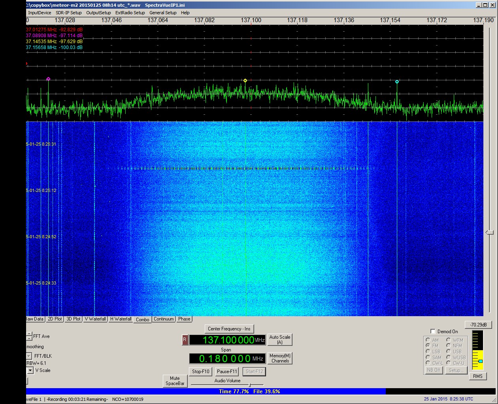Click the cyan squelch level marker on signal meter
This screenshot has height=404, width=498.
pyautogui.click(x=480, y=361)
